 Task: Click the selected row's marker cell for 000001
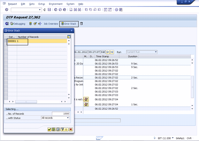pos(6,41)
